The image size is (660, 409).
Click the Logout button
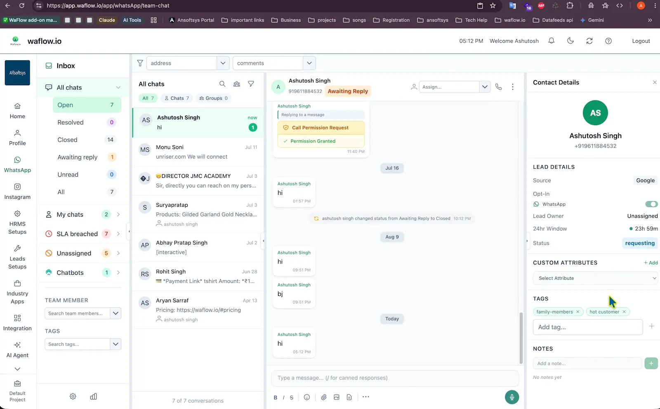pos(641,41)
